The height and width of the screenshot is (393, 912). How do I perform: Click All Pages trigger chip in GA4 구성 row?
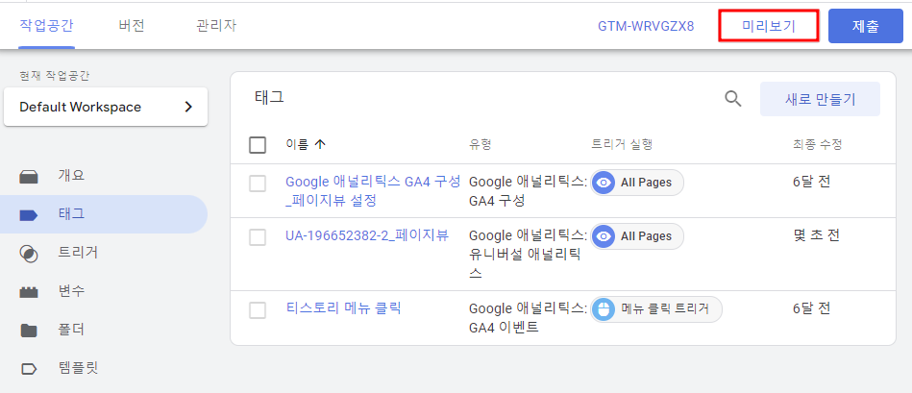tap(637, 183)
